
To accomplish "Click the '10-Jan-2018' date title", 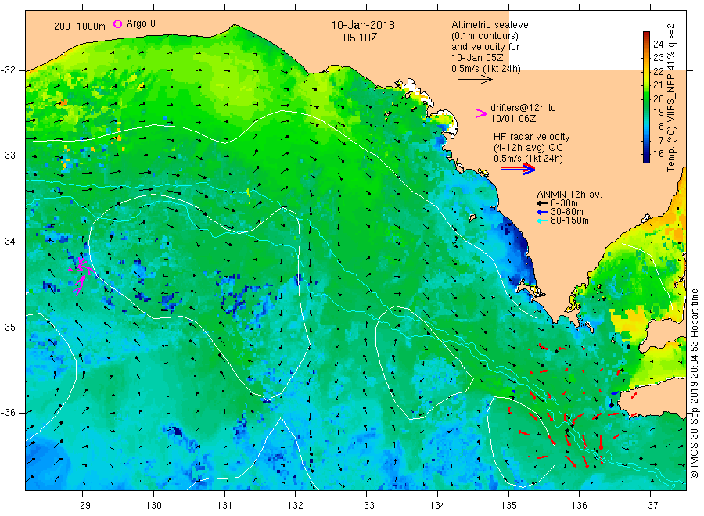I will pyautogui.click(x=363, y=25).
